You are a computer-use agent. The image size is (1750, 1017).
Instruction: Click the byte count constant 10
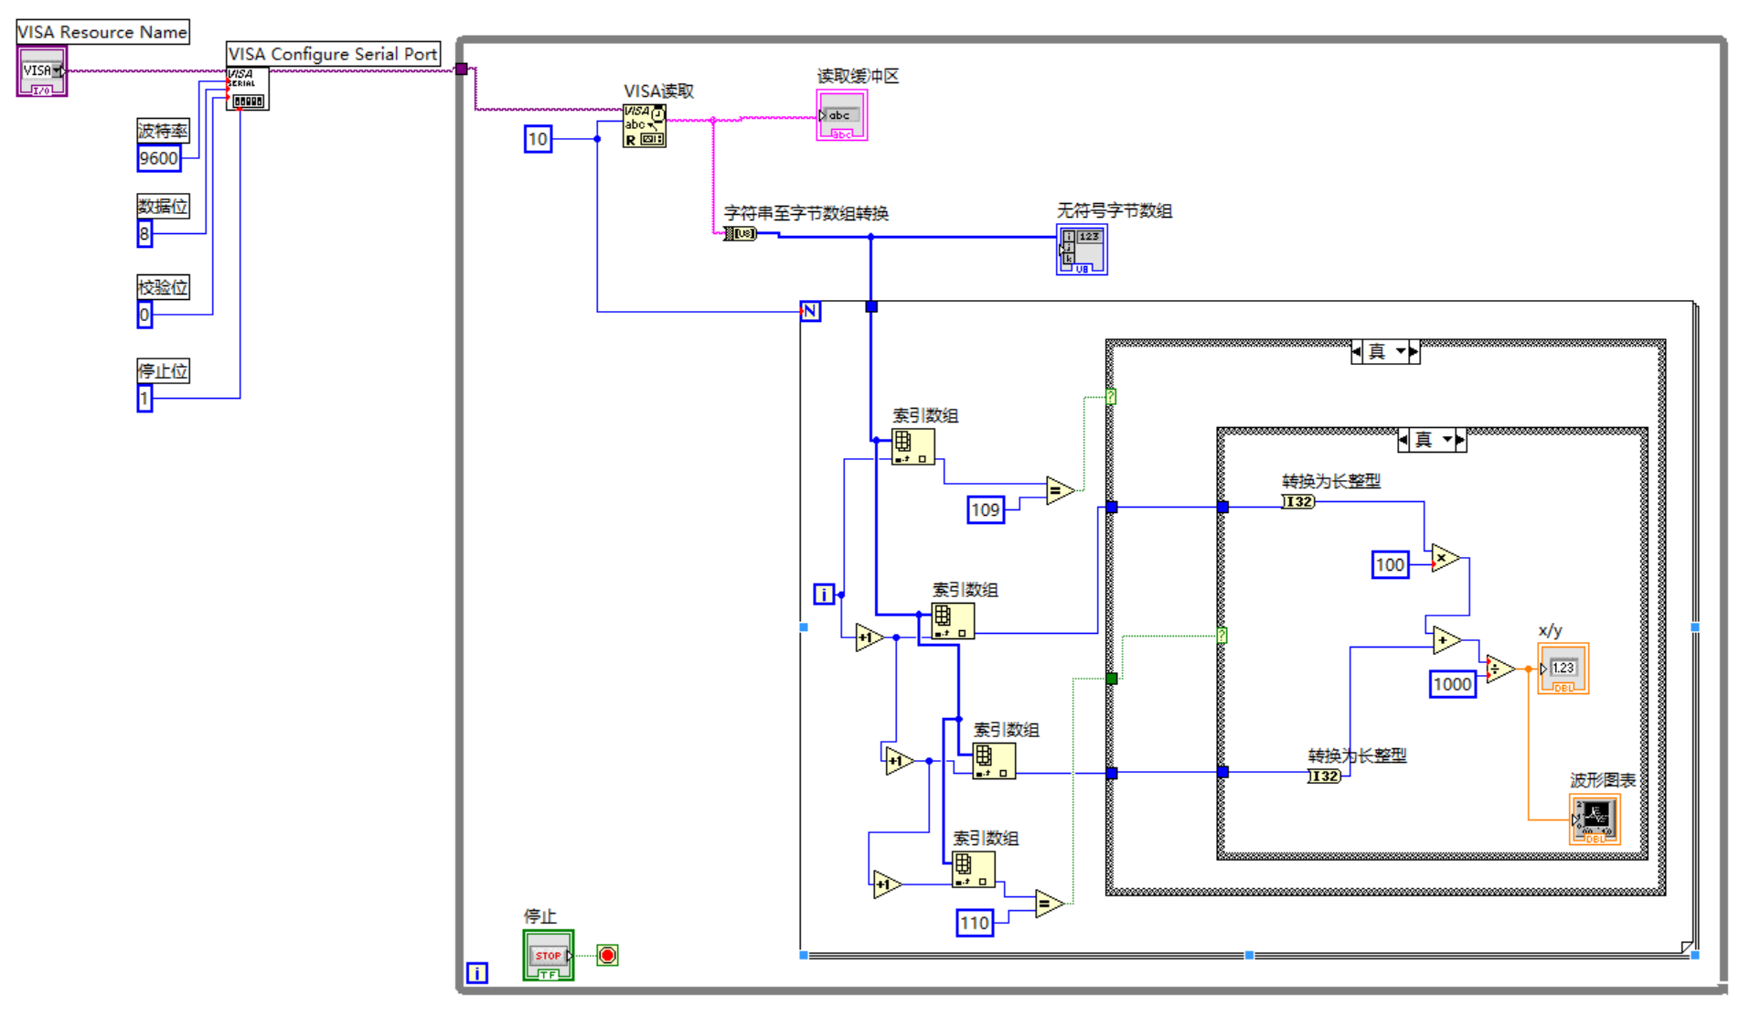tap(538, 139)
